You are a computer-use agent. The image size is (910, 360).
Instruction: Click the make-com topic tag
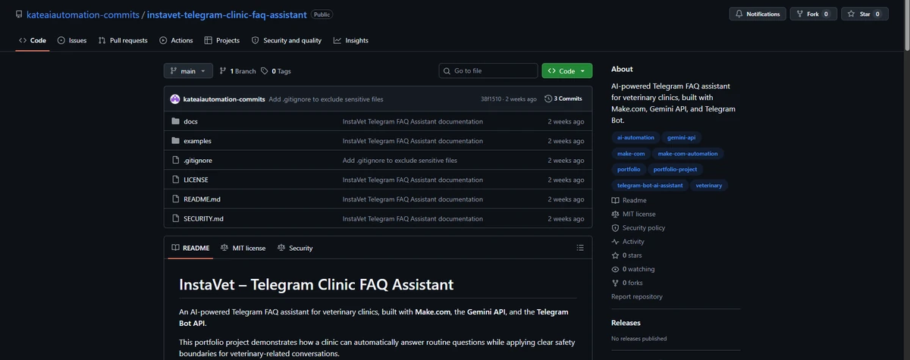[x=631, y=153]
